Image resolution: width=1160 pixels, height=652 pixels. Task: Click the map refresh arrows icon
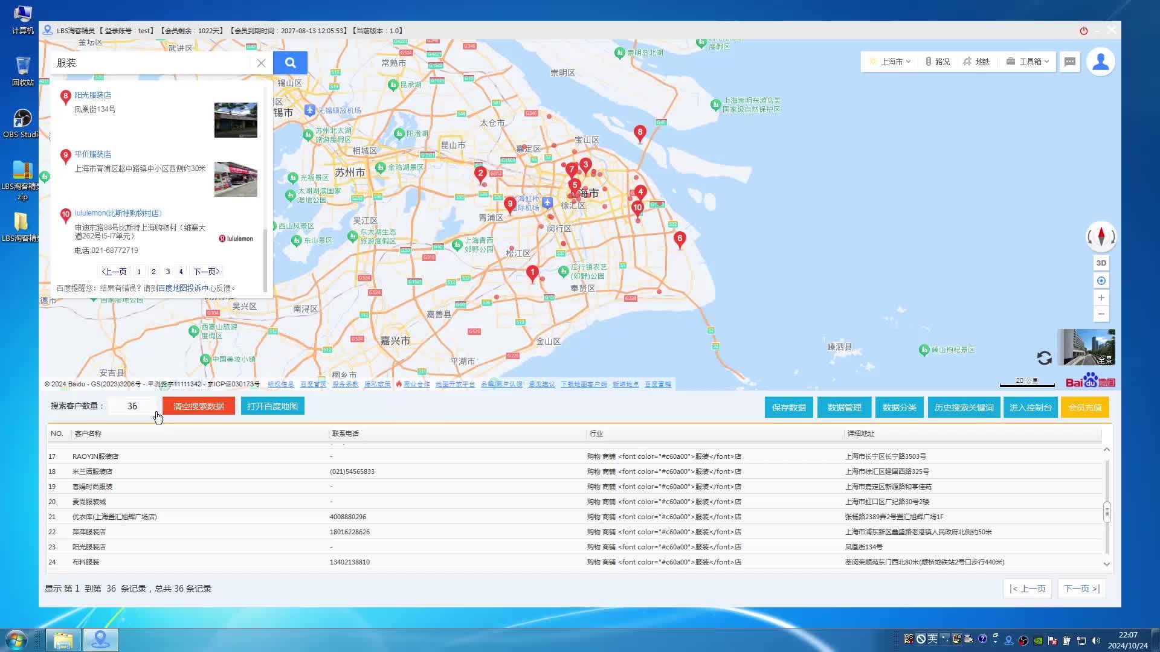(x=1044, y=358)
